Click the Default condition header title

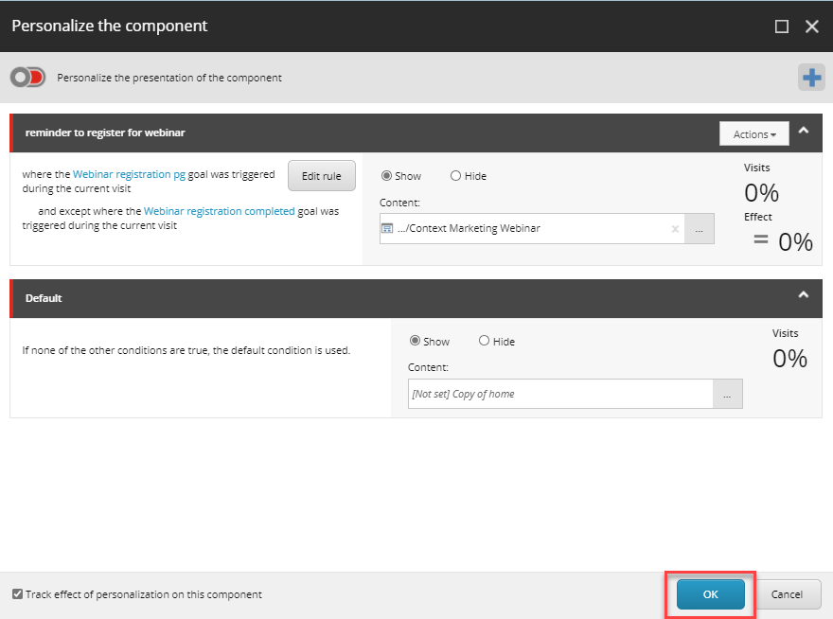44,298
